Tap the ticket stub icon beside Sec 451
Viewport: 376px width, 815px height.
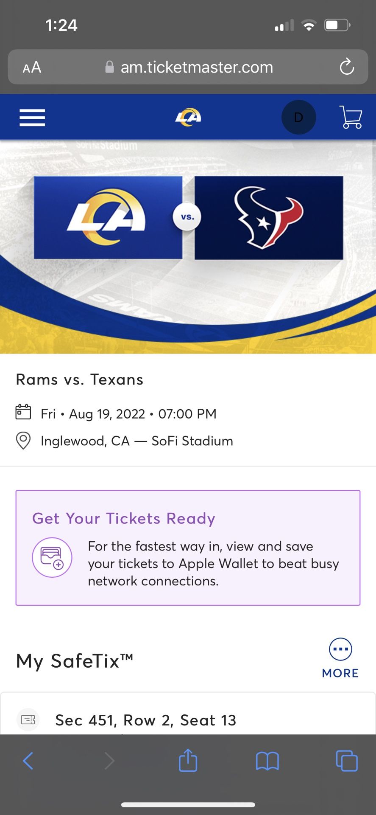(28, 719)
